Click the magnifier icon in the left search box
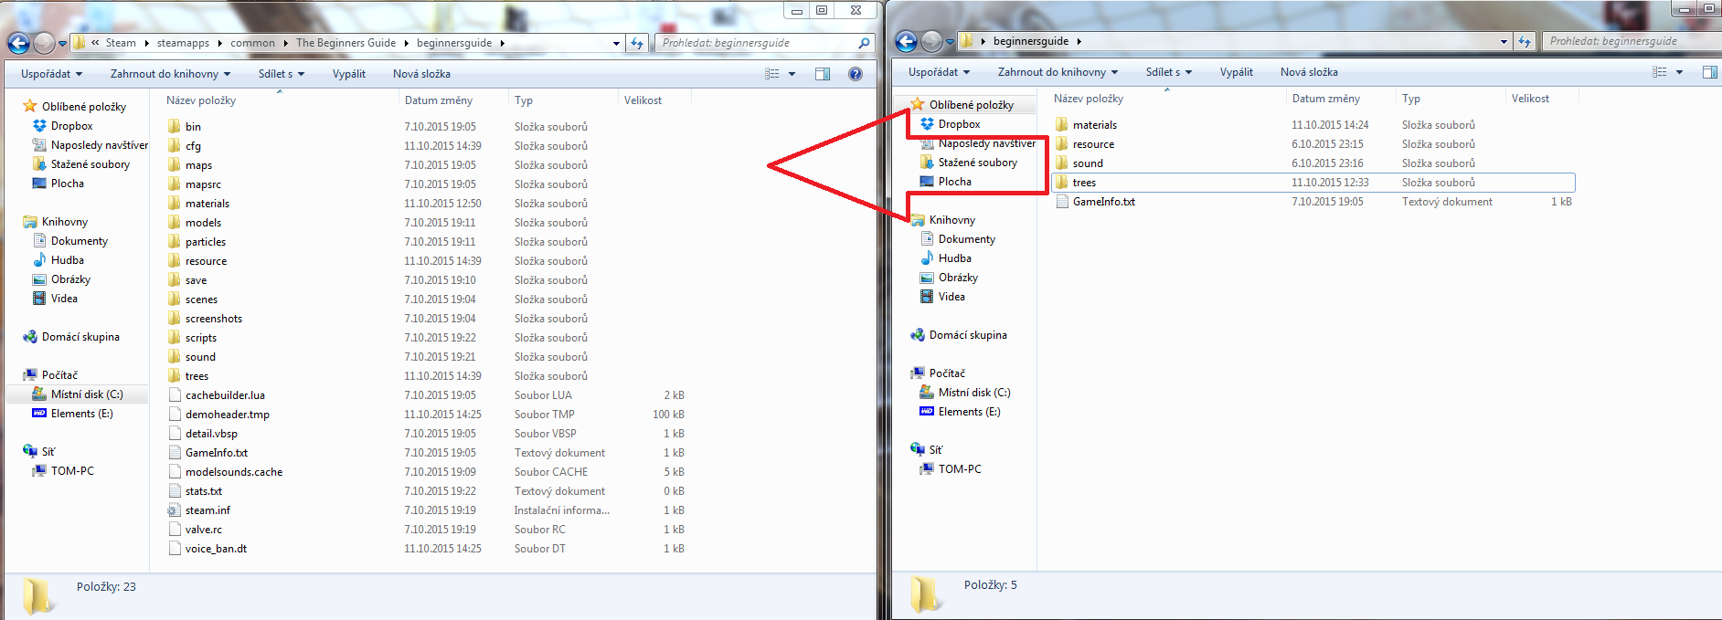This screenshot has height=620, width=1722. tap(864, 43)
